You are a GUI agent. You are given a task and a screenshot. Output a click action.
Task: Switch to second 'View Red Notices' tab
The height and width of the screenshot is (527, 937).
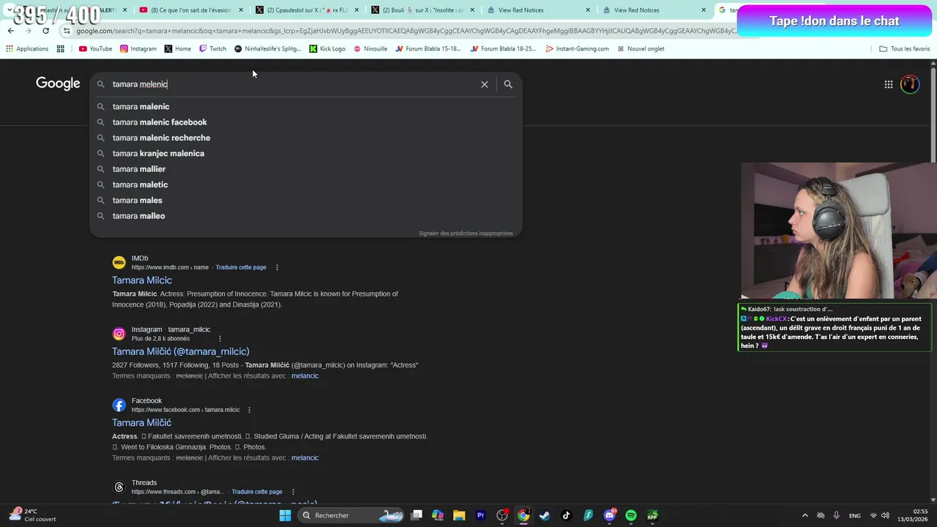click(x=654, y=10)
